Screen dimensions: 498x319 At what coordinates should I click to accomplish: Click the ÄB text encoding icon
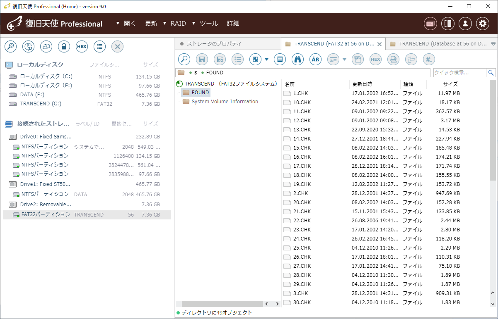pos(316,60)
